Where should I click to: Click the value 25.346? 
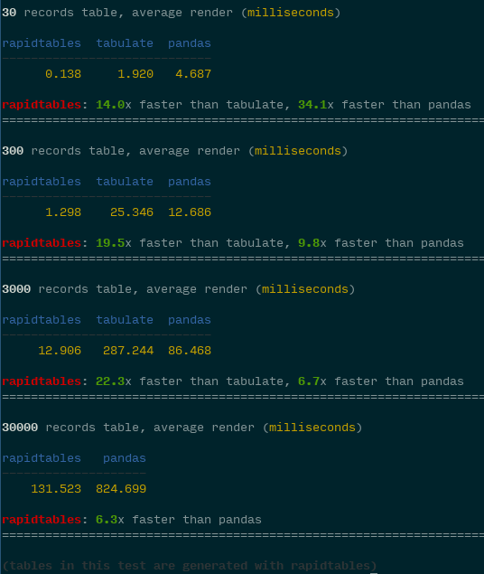[x=132, y=212]
